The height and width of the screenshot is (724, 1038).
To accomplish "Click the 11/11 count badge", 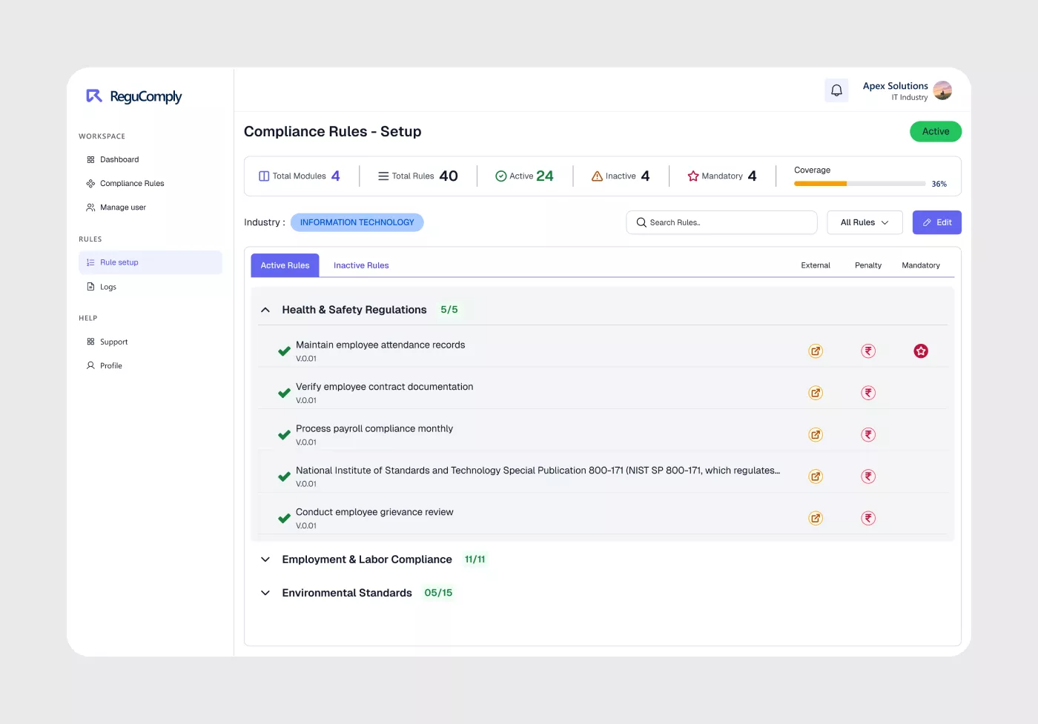I will click(475, 559).
